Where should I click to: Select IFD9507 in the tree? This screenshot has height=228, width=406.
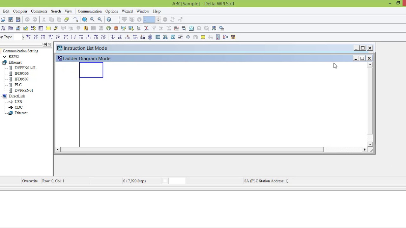coord(21,79)
